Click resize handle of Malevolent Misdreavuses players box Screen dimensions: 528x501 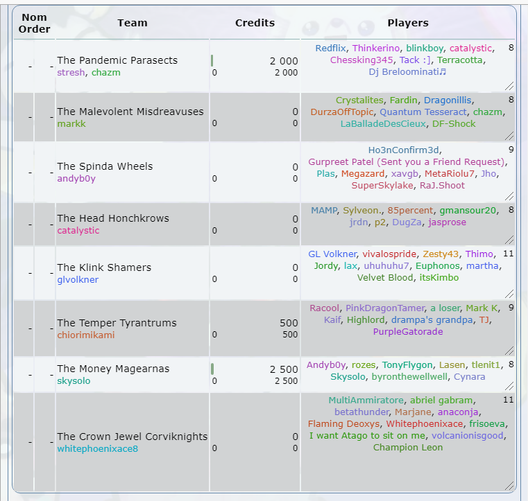(x=509, y=136)
